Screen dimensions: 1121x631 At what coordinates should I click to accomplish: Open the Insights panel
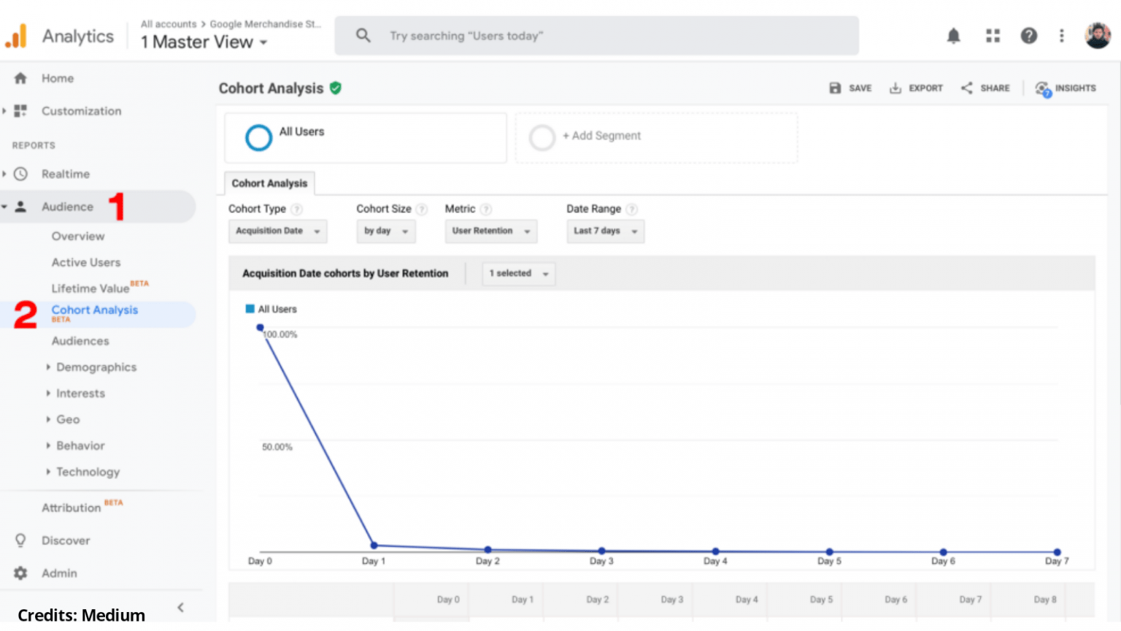pyautogui.click(x=1066, y=88)
